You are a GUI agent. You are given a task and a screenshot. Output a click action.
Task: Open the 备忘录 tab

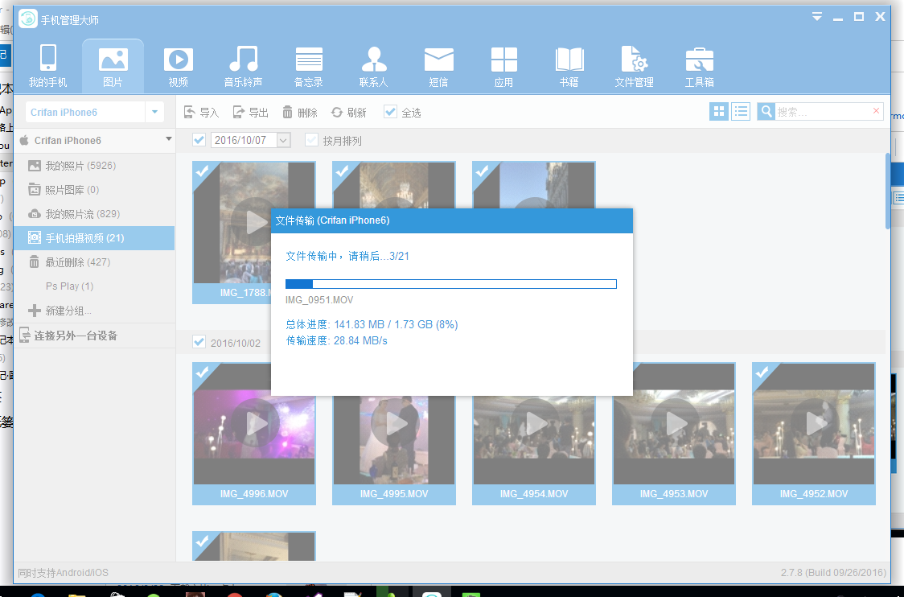click(x=309, y=66)
